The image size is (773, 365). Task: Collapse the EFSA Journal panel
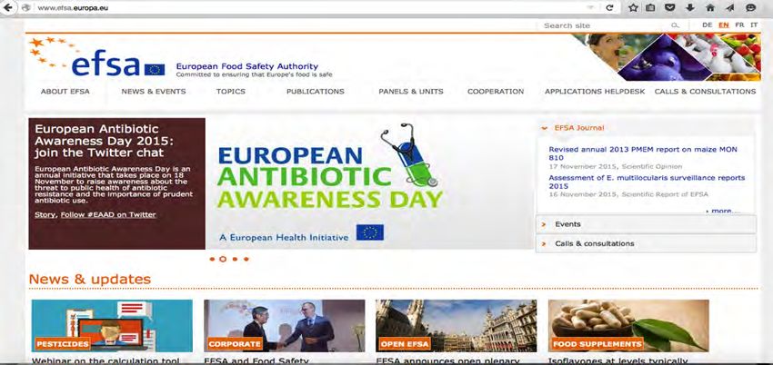pyautogui.click(x=645, y=128)
